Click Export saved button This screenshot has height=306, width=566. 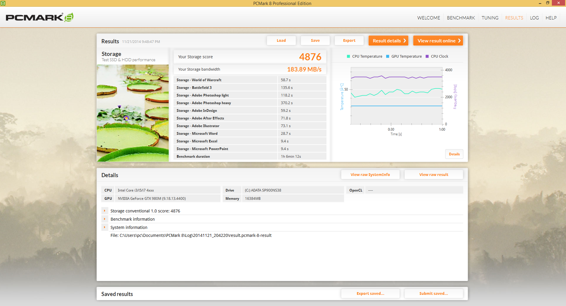(370, 293)
